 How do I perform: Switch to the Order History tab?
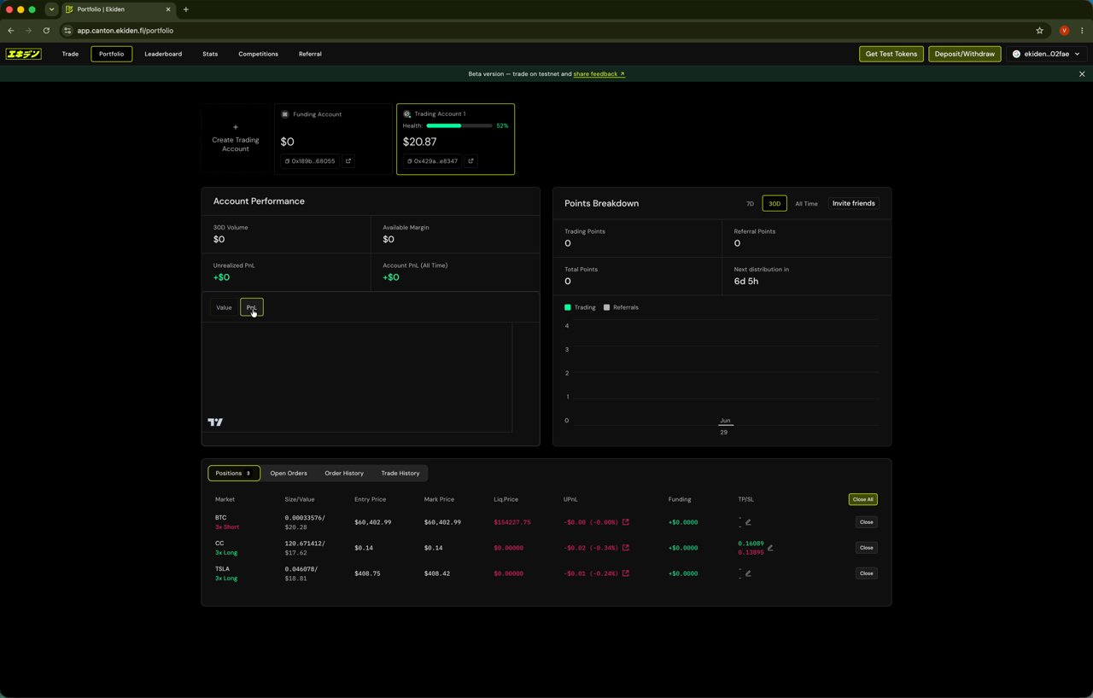(x=344, y=473)
